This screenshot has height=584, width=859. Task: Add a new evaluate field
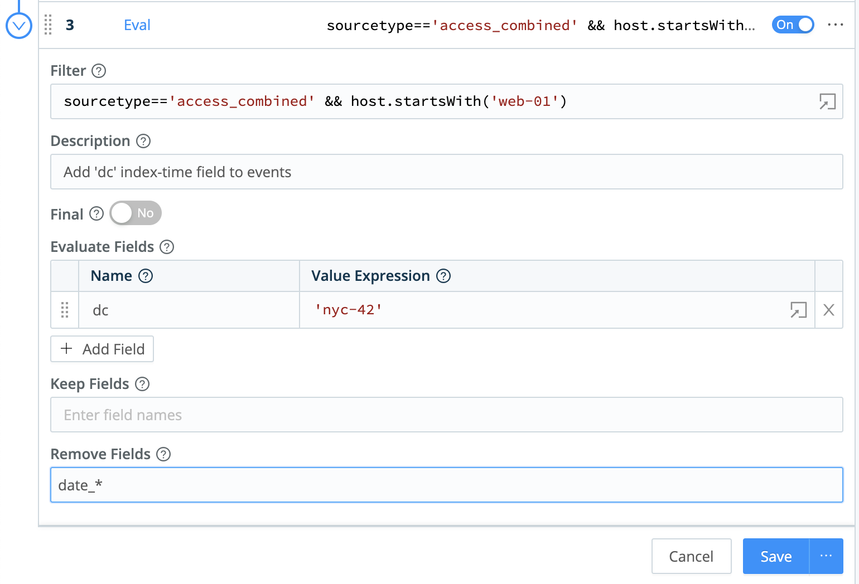point(102,349)
